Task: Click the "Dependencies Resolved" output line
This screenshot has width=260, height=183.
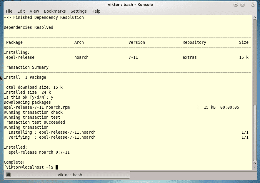Action: [x=29, y=27]
